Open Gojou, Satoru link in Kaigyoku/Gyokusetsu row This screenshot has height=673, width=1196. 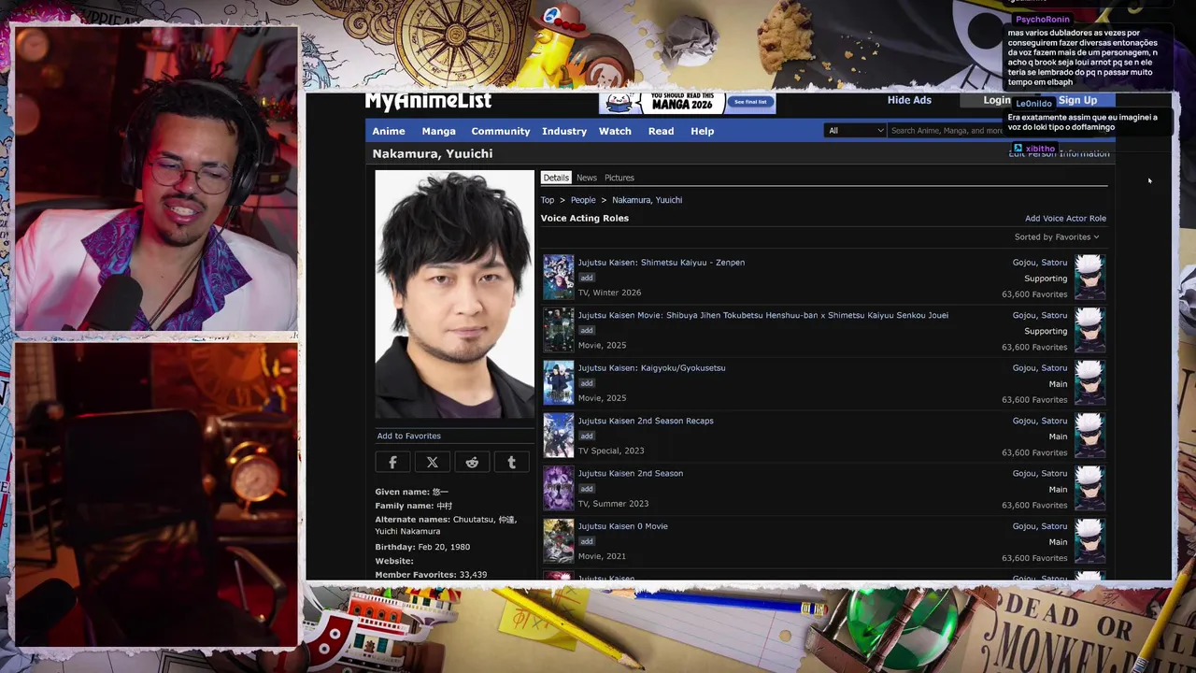click(x=1040, y=368)
